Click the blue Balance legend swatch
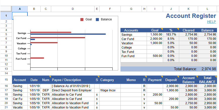Image resolution: width=219 pixels, height=110 pixels. click(97, 19)
